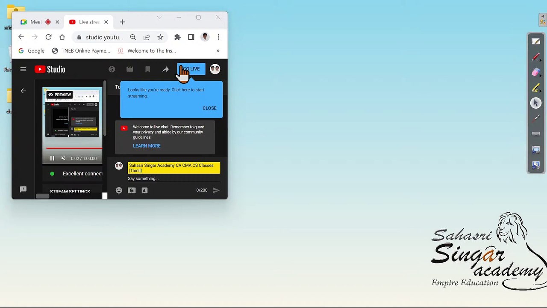Click the share arrow icon in Studio header
The height and width of the screenshot is (308, 547).
pyautogui.click(x=166, y=69)
